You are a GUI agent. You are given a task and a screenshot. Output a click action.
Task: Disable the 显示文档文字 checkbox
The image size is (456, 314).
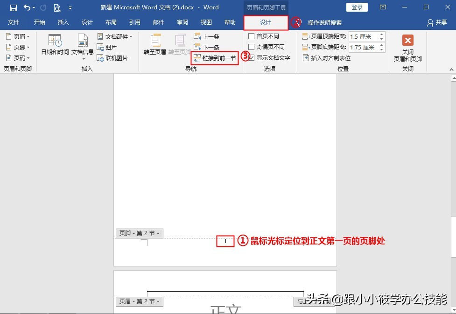251,57
